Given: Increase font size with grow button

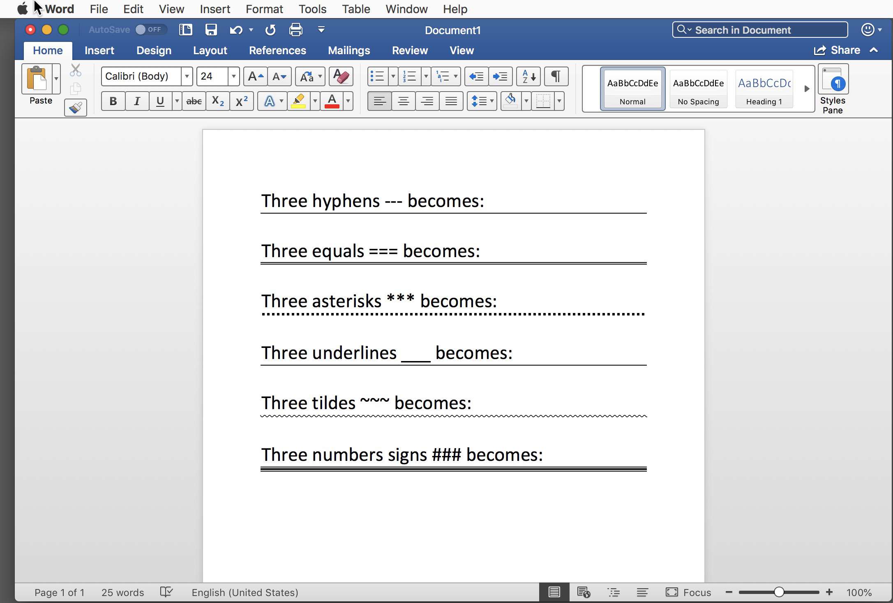Looking at the screenshot, I should coord(255,76).
